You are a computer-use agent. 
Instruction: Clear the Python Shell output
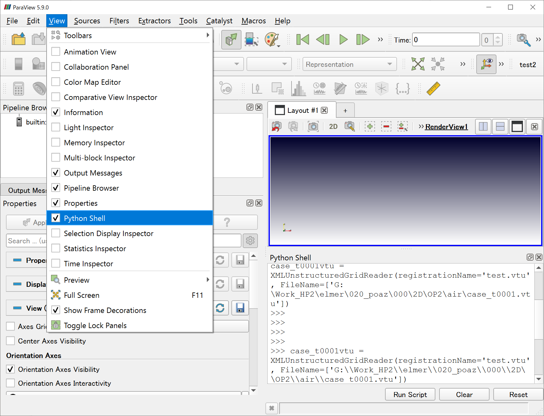[464, 395]
